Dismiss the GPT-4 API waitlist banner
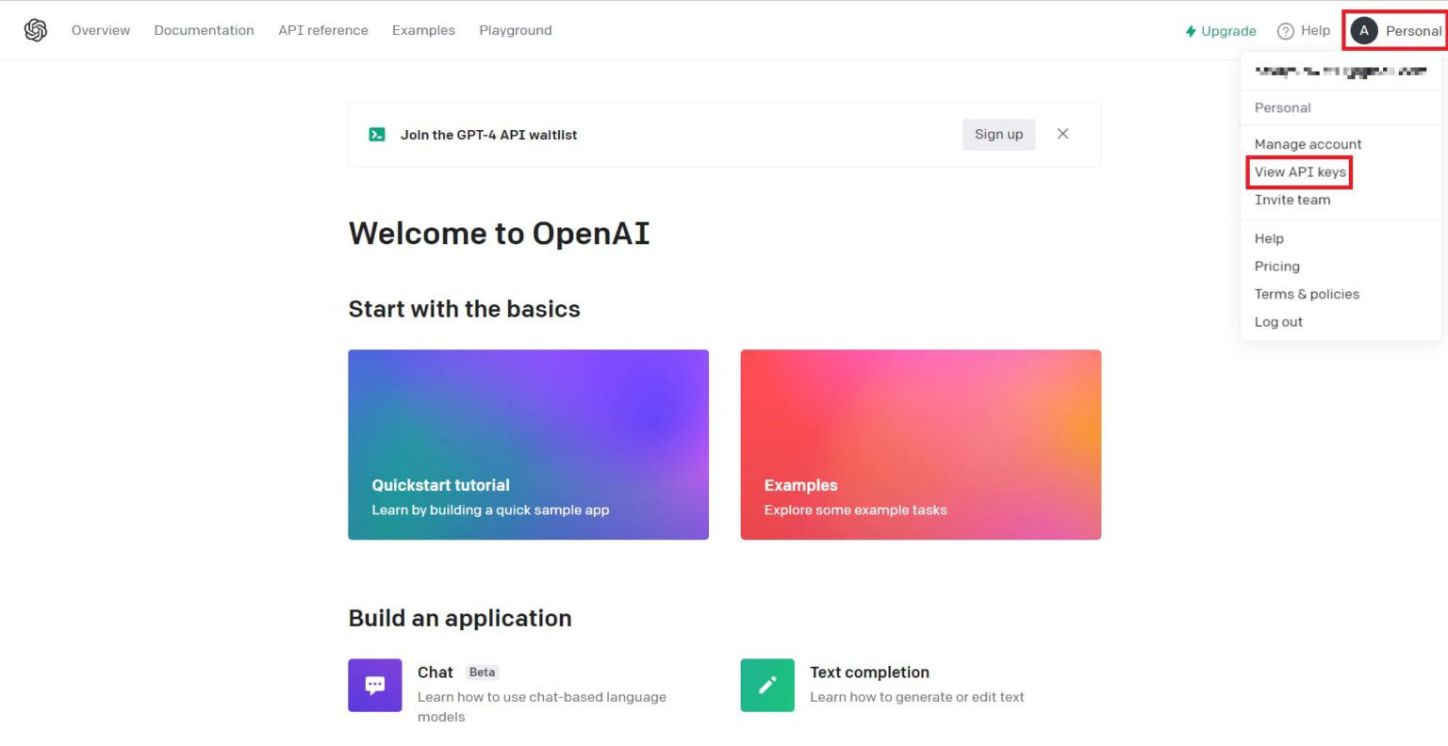The image size is (1448, 746). pyautogui.click(x=1062, y=134)
